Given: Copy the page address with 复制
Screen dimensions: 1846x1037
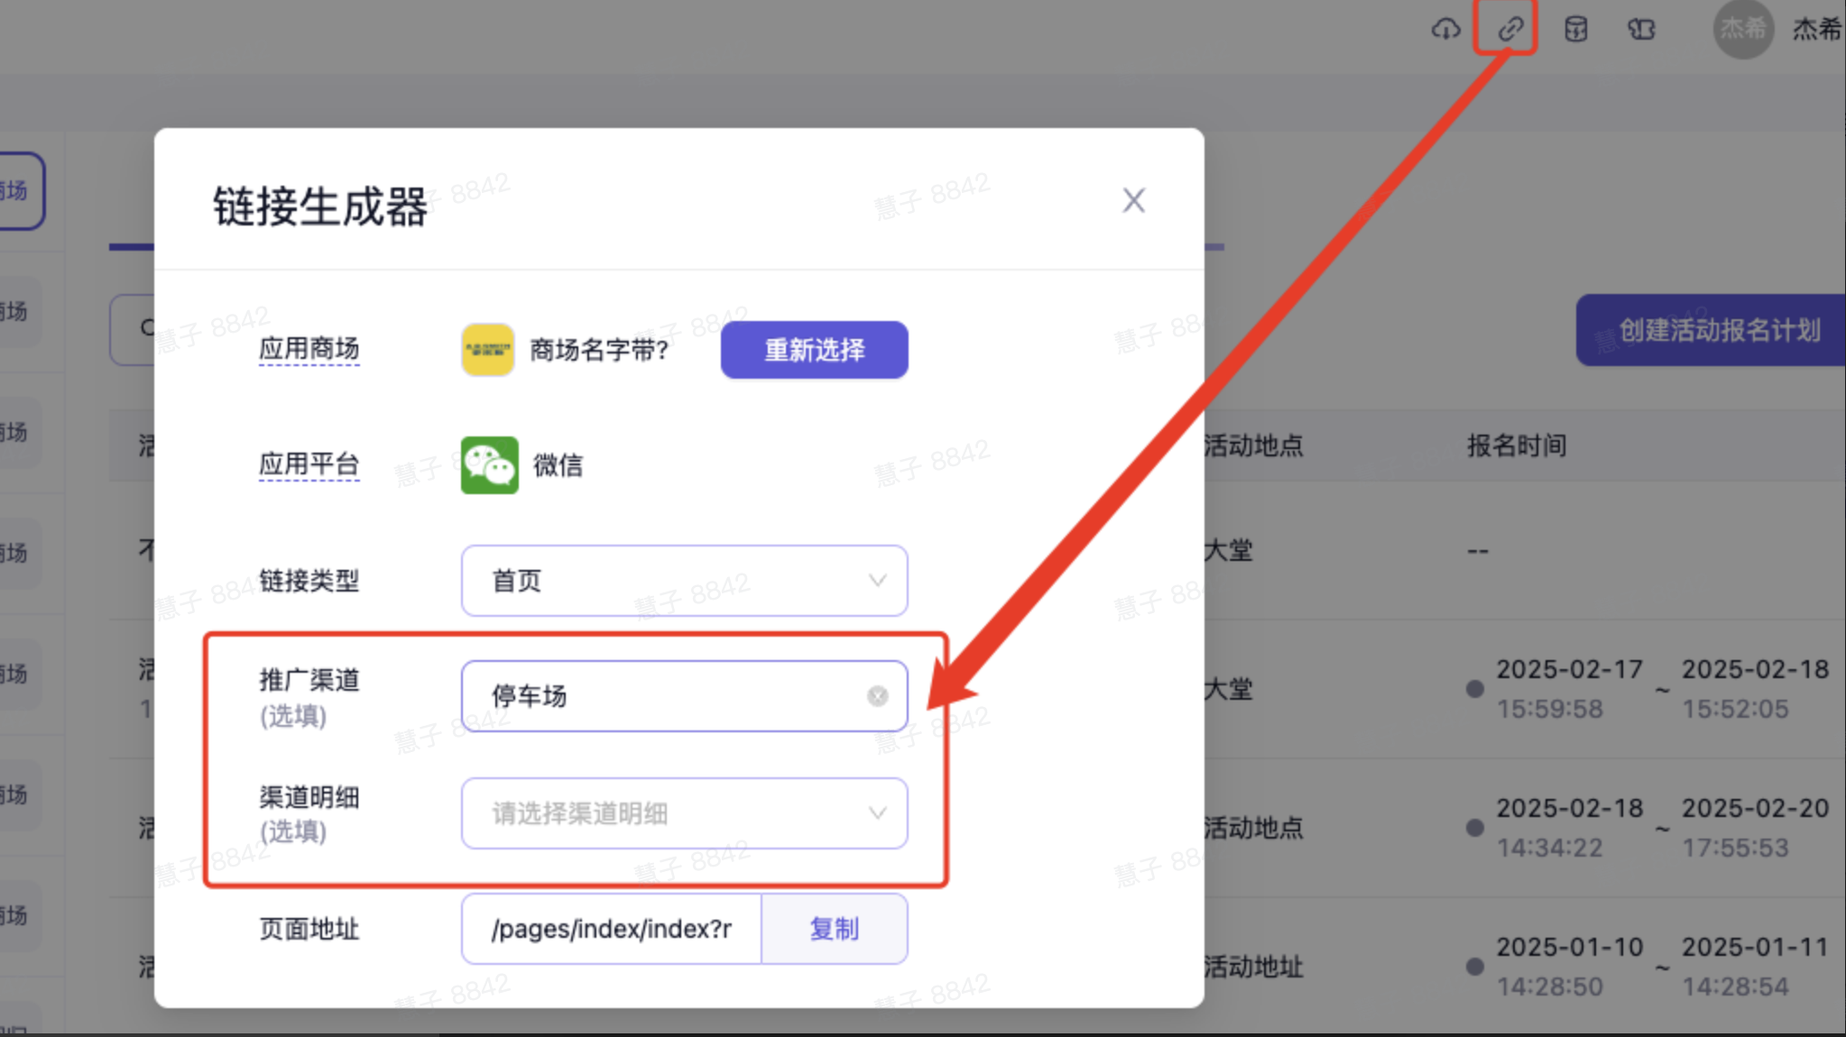Looking at the screenshot, I should [834, 929].
